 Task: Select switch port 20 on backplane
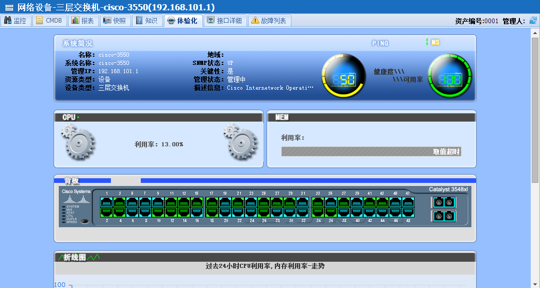coord(225,212)
